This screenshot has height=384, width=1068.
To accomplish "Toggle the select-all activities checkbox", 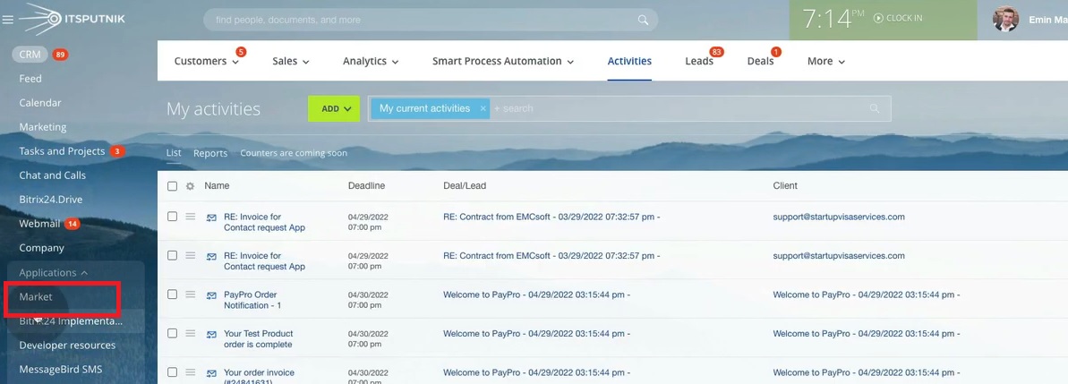I will [172, 186].
